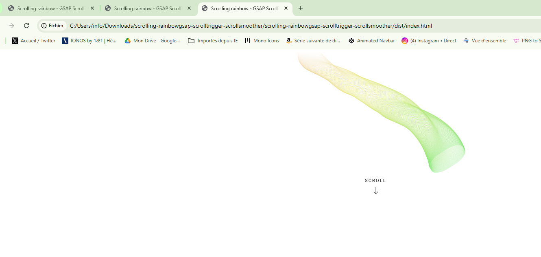Close the active third Scrolling rainbow tab

[x=286, y=8]
